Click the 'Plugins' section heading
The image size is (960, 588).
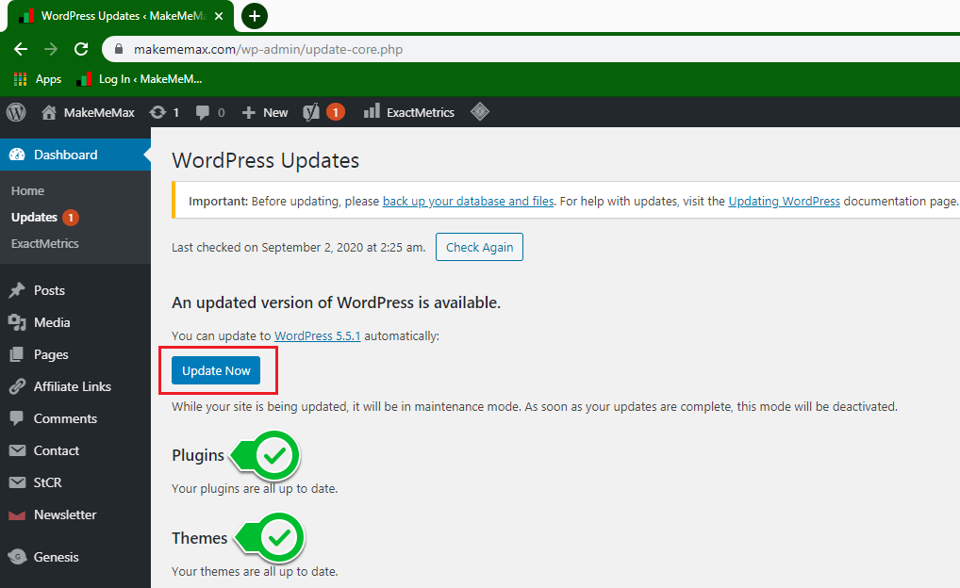[198, 455]
